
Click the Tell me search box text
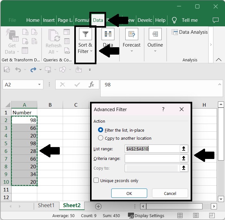tap(190, 20)
